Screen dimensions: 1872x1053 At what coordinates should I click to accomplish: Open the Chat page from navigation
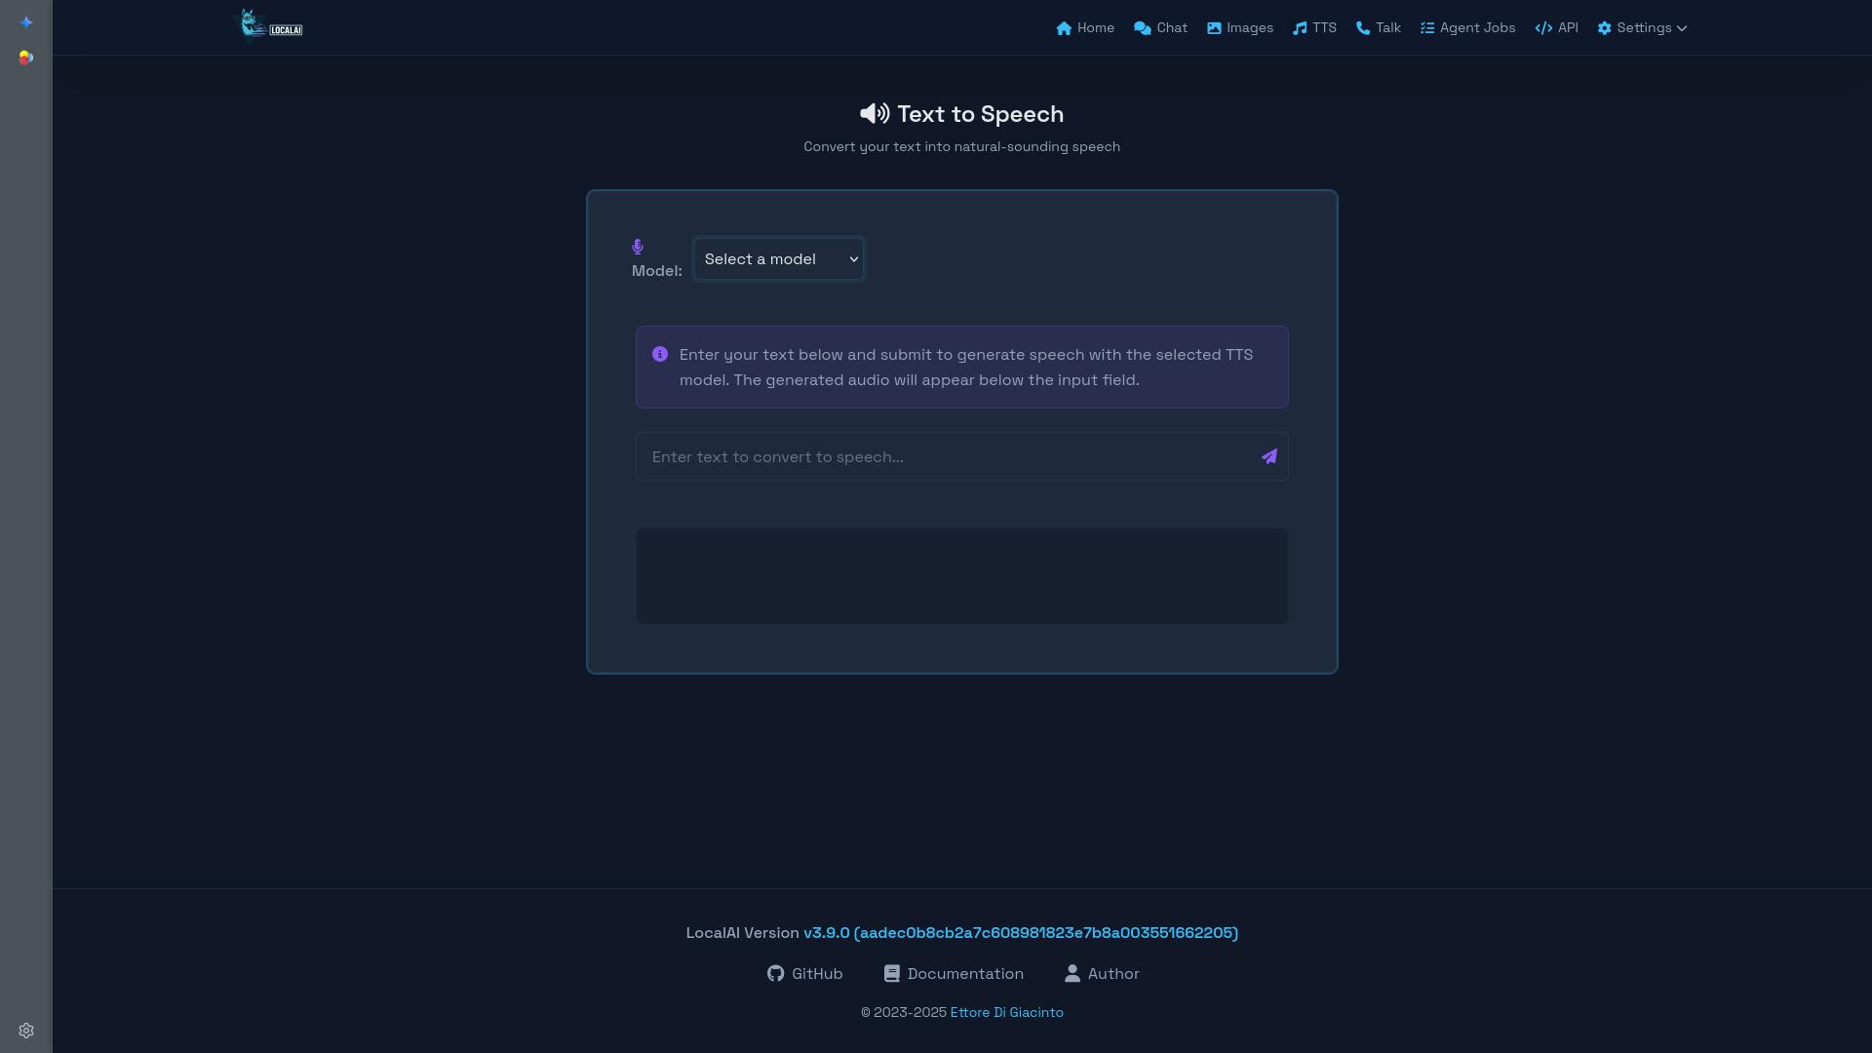pos(1160,28)
